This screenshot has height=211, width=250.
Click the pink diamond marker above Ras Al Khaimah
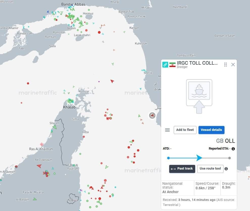point(42,144)
